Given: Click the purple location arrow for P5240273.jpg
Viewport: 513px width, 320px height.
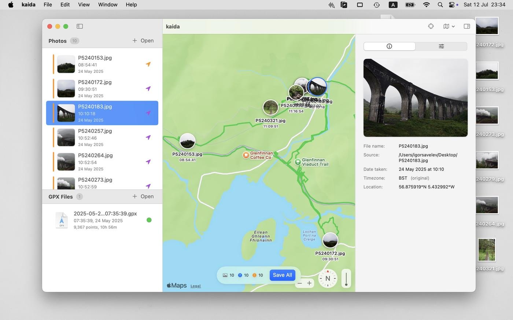Looking at the screenshot, I should [x=148, y=186].
